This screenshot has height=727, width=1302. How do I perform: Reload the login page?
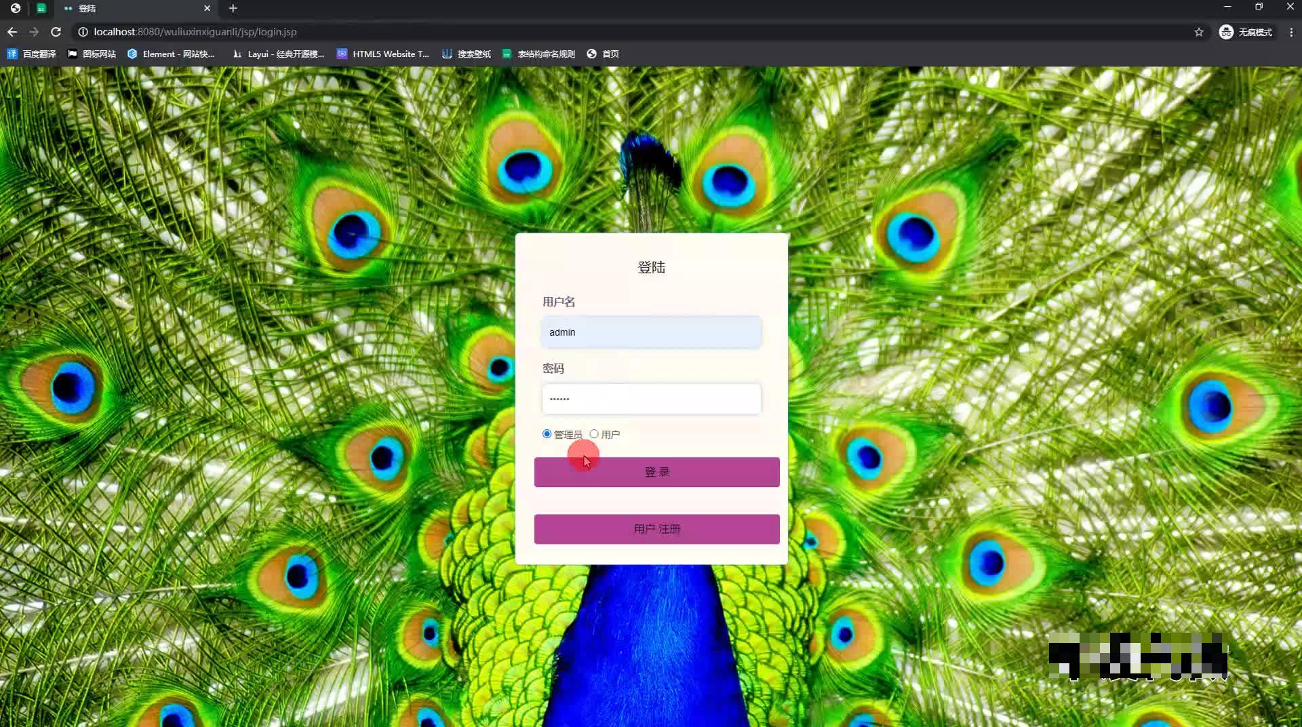coord(56,32)
